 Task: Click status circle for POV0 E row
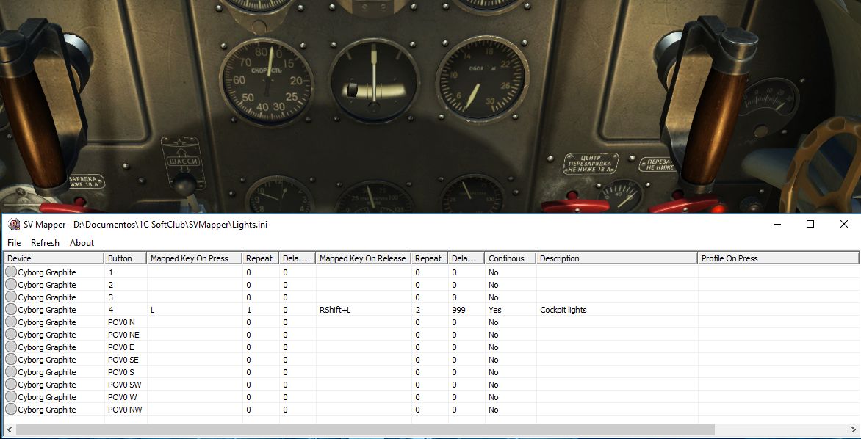click(x=11, y=347)
